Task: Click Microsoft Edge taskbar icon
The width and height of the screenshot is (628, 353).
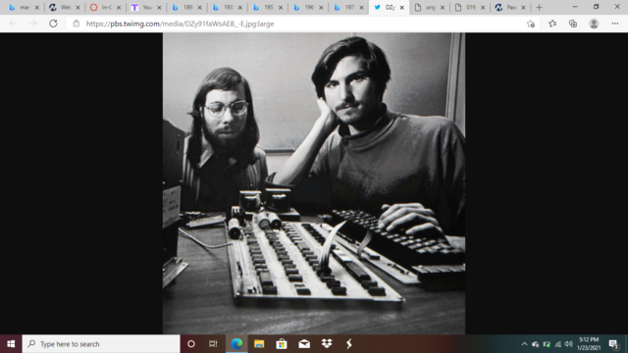Action: 236,344
